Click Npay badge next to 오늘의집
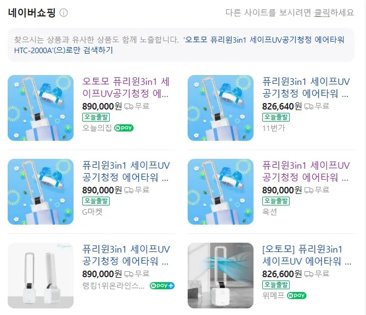The height and width of the screenshot is (315, 366). (x=123, y=128)
